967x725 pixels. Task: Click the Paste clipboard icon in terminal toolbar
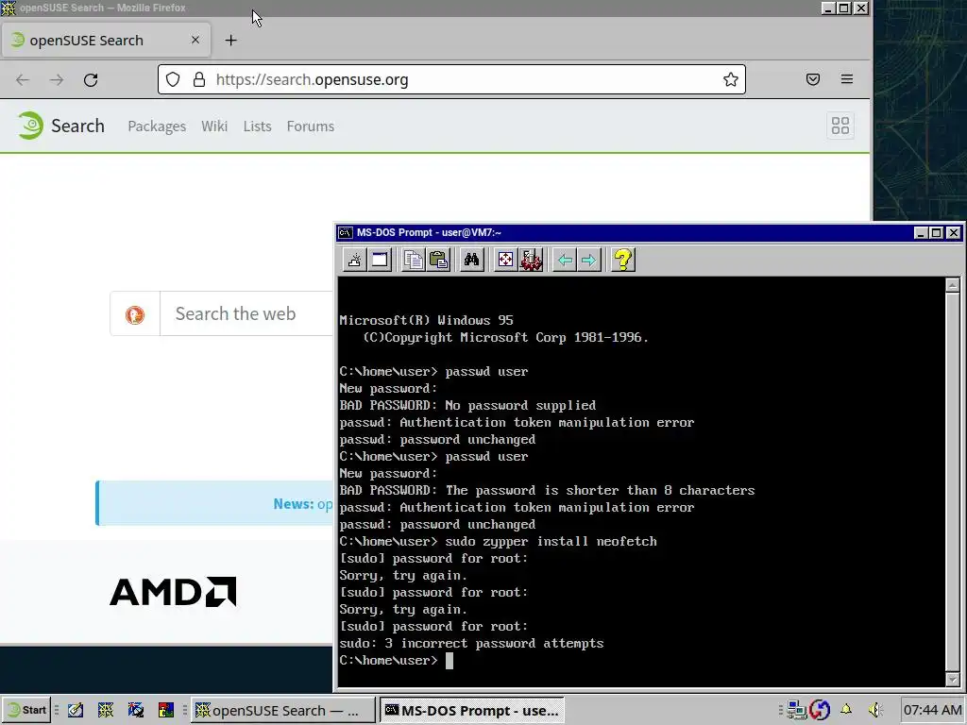point(438,260)
